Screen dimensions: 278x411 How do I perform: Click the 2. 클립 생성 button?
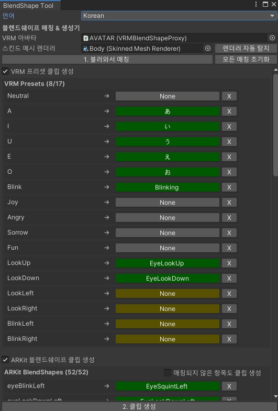(x=139, y=406)
